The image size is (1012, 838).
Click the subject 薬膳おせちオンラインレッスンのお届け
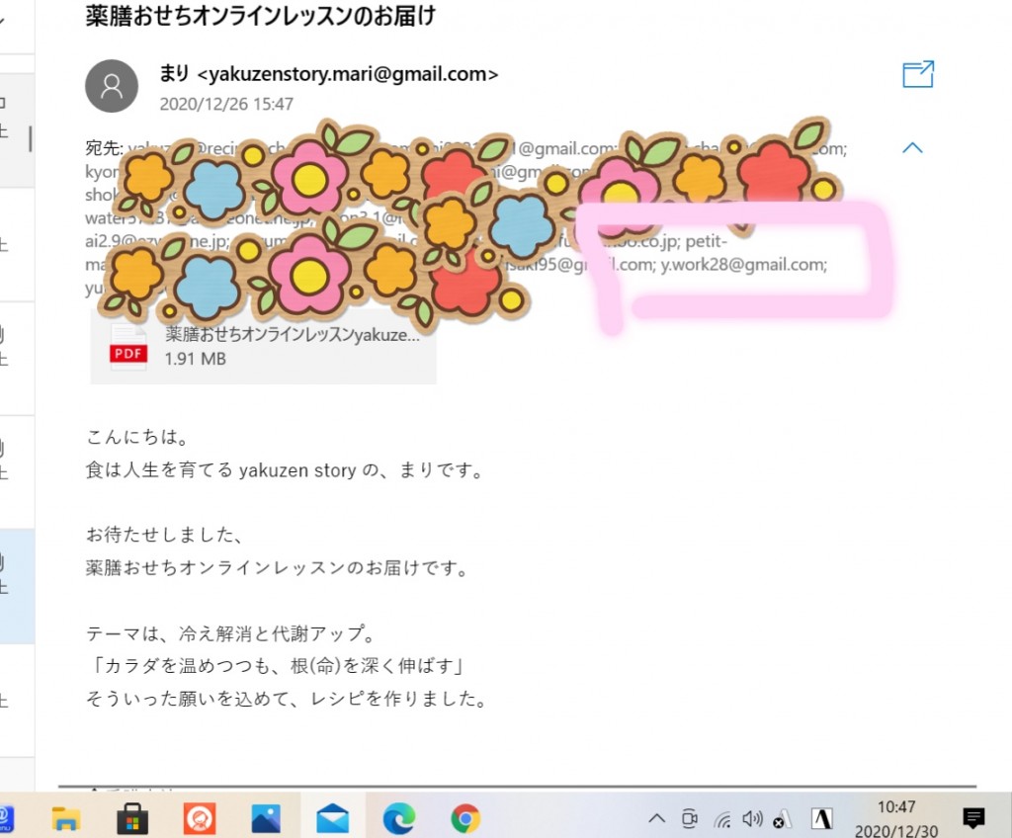tap(261, 16)
